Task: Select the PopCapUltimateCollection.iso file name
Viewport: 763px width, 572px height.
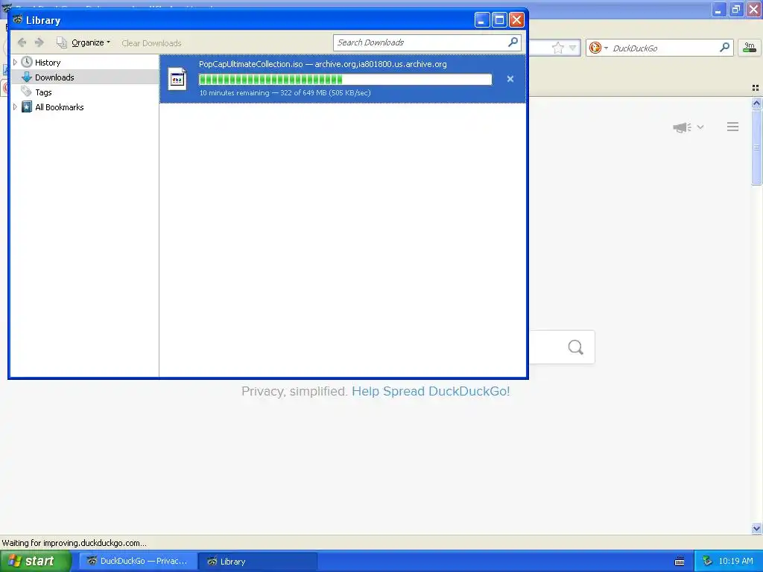Action: pyautogui.click(x=250, y=64)
